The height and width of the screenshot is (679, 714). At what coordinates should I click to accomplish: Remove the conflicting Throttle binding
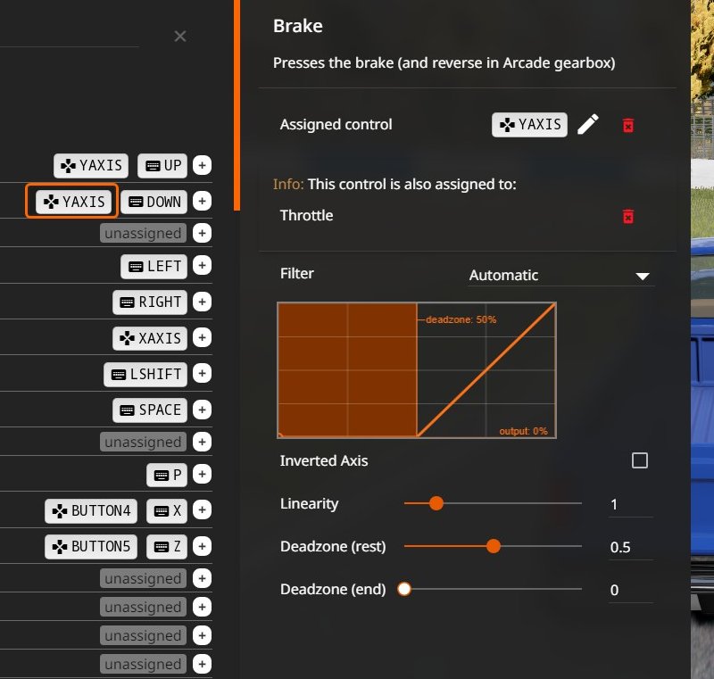(628, 216)
